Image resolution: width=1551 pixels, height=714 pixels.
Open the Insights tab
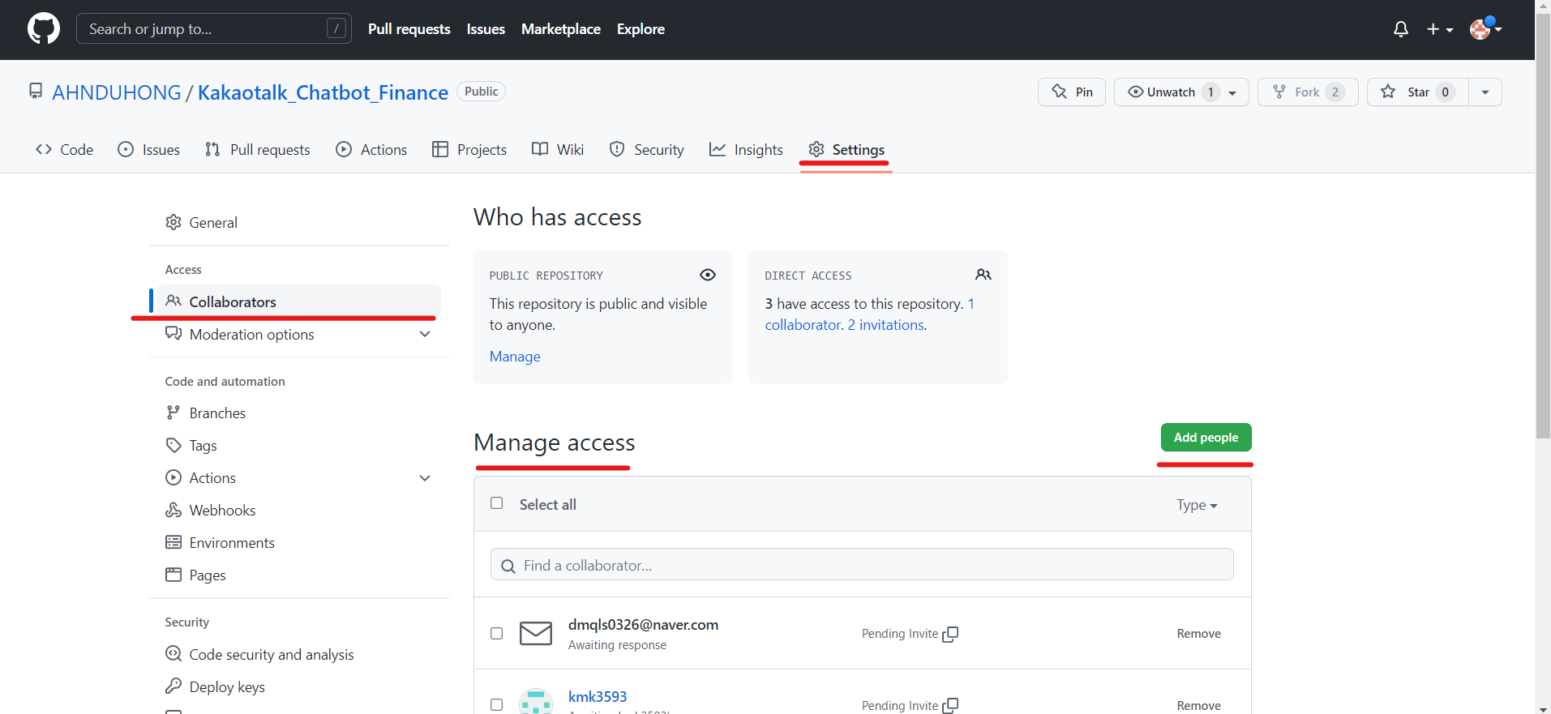[746, 149]
